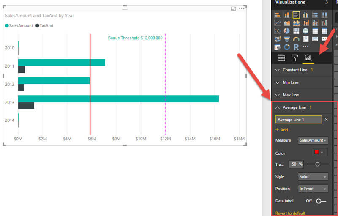This screenshot has width=338, height=216.
Task: Open the Position dropdown showing In Front
Action: coord(313,189)
